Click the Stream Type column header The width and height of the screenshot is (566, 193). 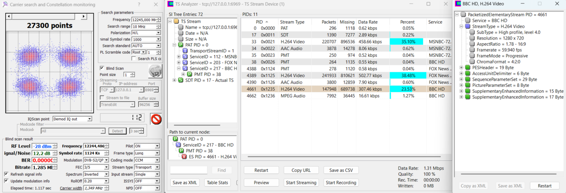point(294,22)
